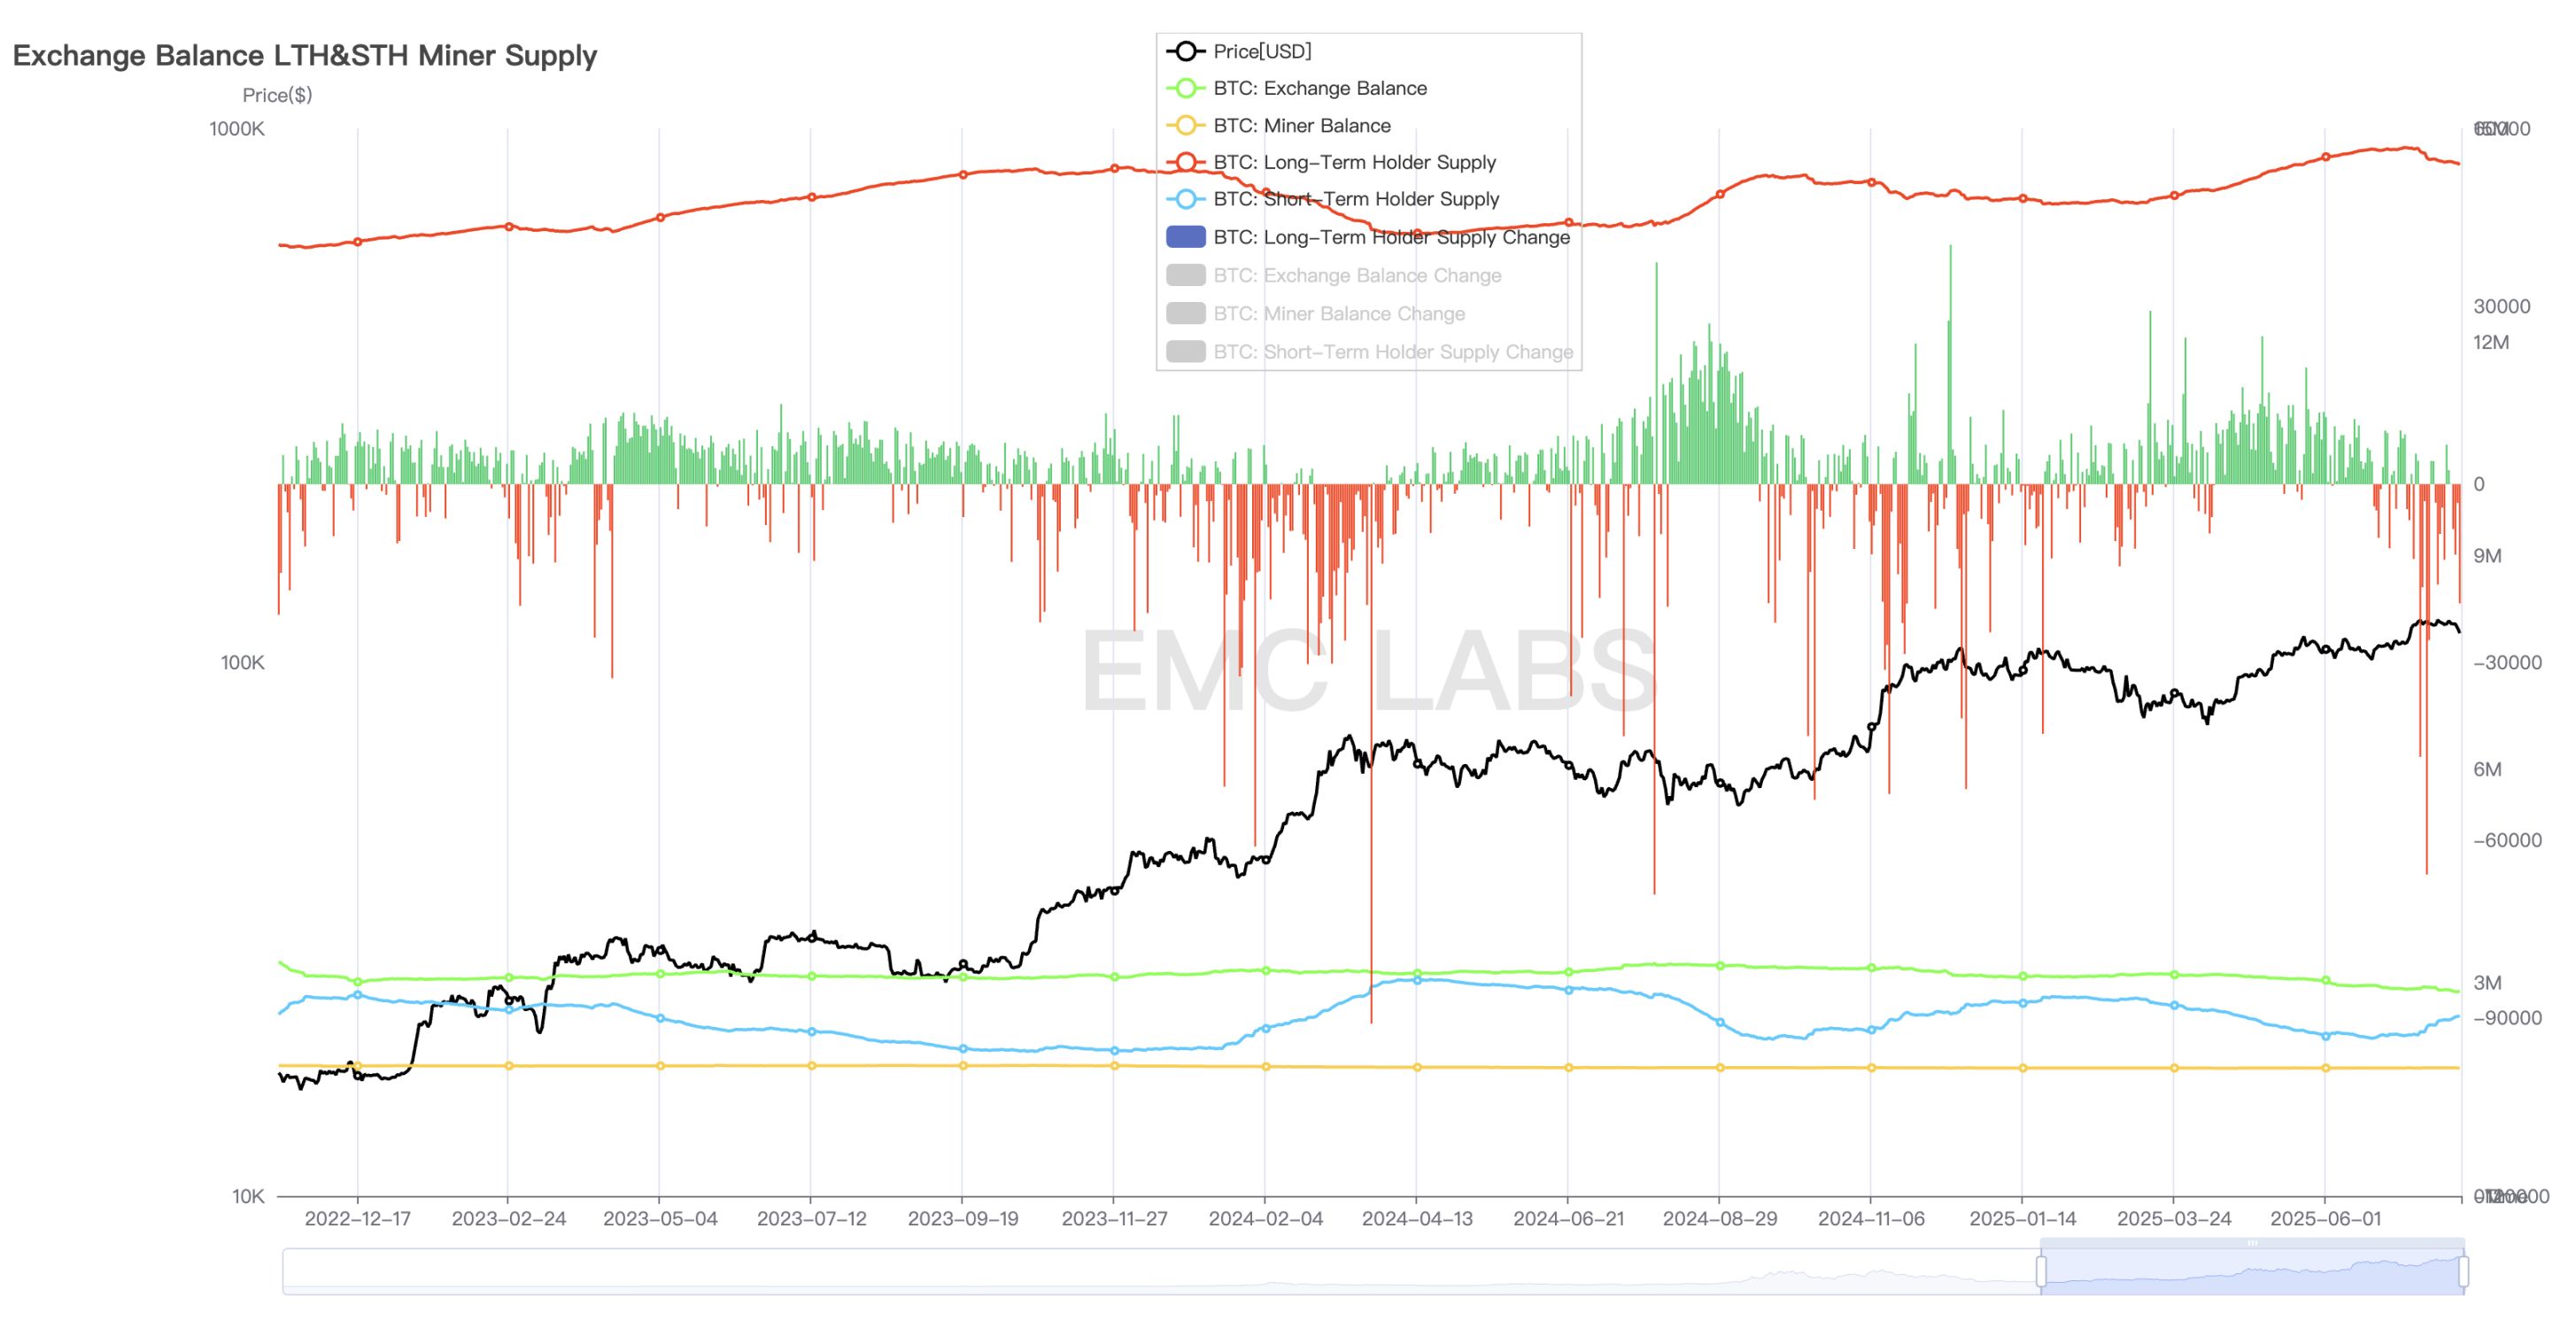Click the 2025-03-24 date axis label
The image size is (2576, 1329).
point(2174,1219)
